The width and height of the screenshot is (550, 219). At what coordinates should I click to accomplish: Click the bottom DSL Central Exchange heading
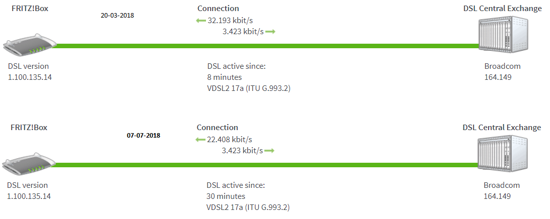pos(502,128)
